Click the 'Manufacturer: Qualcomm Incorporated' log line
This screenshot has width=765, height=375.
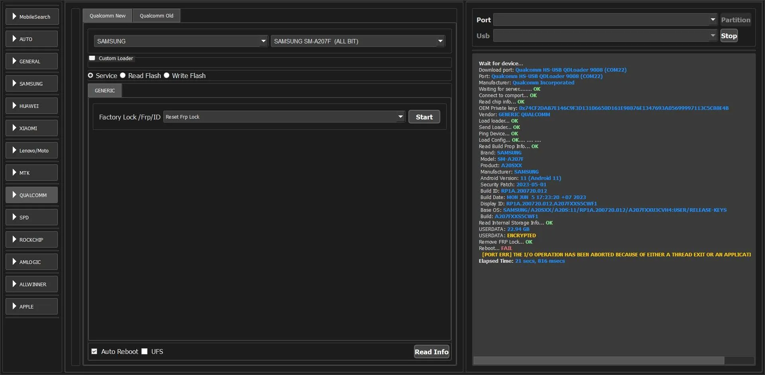526,83
